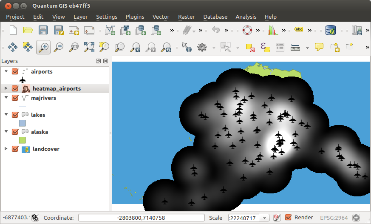Open the attribute table icon
The width and height of the screenshot is (371, 224).
[280, 47]
